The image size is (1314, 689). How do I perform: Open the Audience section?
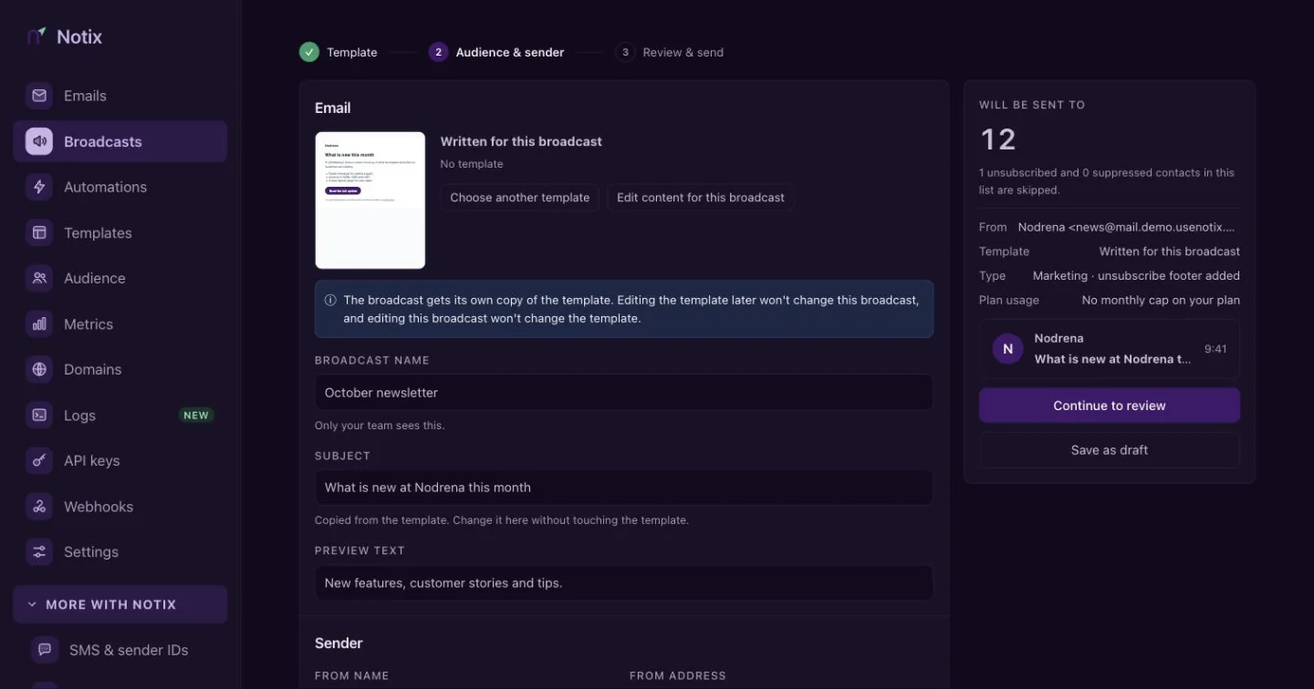click(x=120, y=278)
